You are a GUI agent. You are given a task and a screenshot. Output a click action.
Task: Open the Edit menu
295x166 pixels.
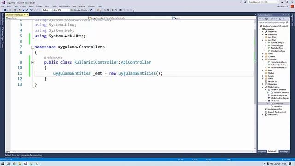point(9,6)
